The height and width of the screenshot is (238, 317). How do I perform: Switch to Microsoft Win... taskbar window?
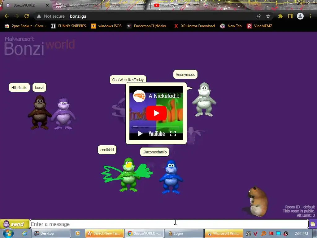[x=224, y=233]
